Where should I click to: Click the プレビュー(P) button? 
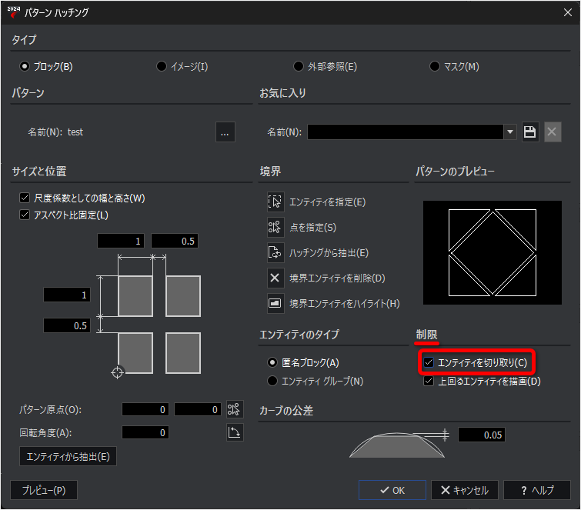[x=44, y=490]
